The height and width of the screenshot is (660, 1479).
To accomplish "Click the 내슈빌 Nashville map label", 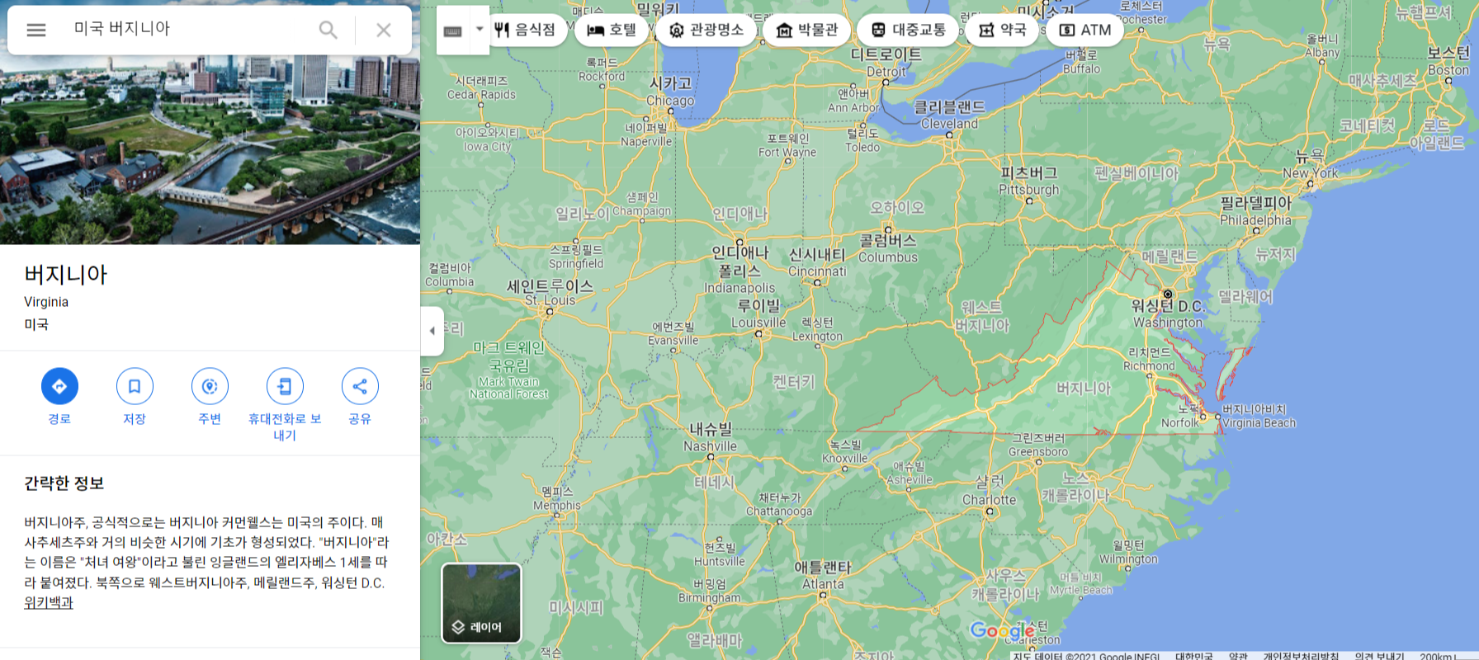I will coord(711,437).
